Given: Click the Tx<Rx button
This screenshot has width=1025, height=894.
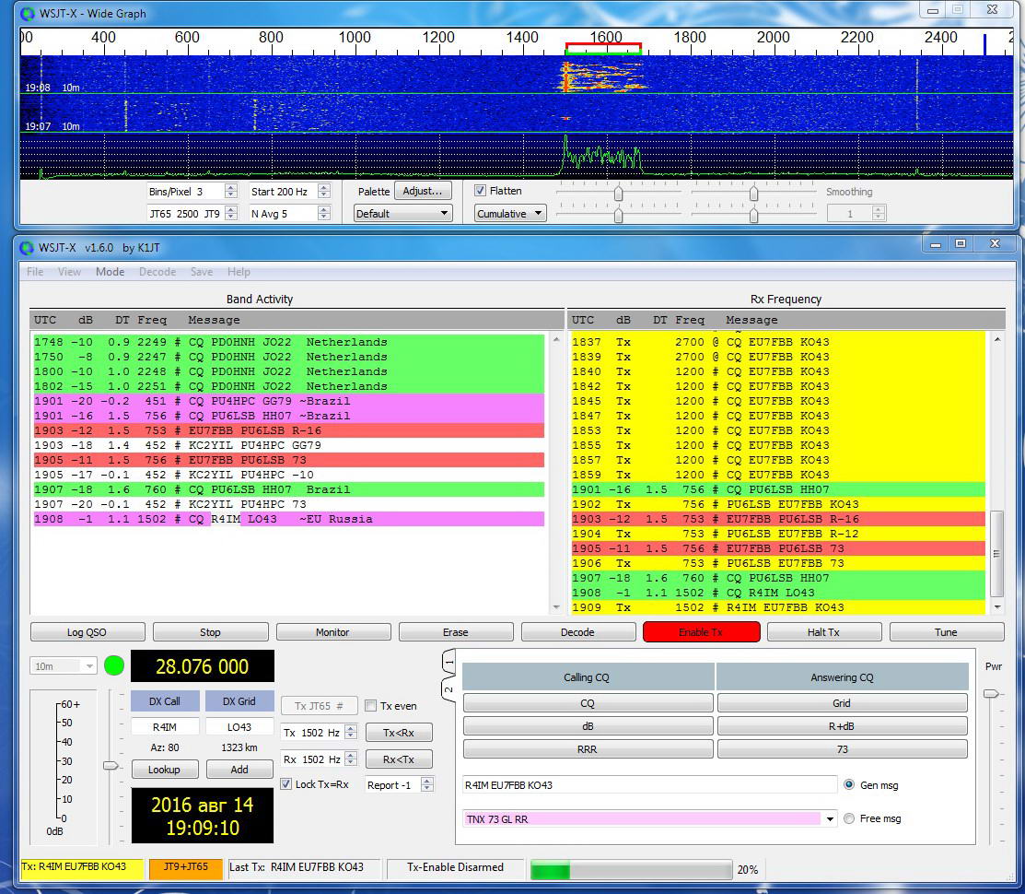Looking at the screenshot, I should (399, 733).
